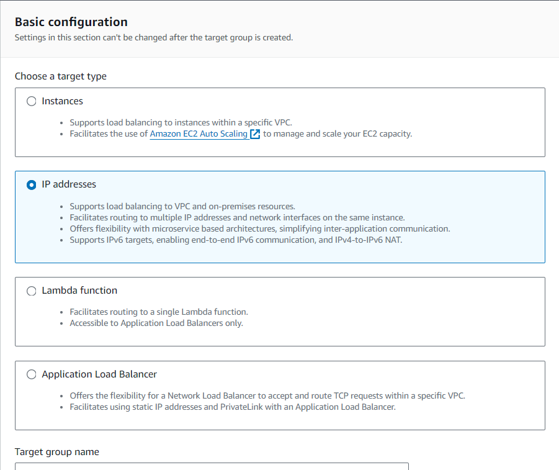Click 'Facilitates using static IP addresses' bullet
Viewport: 559px width, 470px height.
[x=233, y=407]
